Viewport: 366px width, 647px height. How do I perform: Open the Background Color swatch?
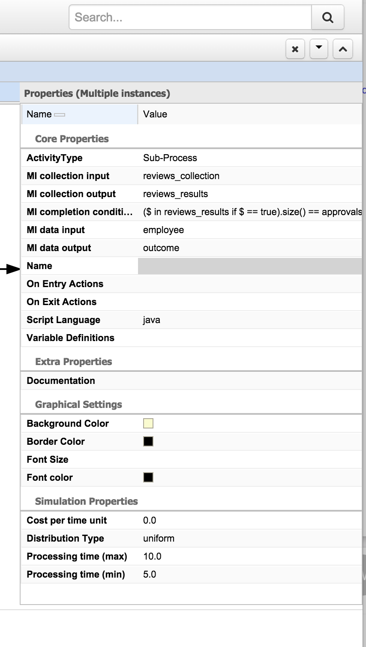click(x=148, y=423)
